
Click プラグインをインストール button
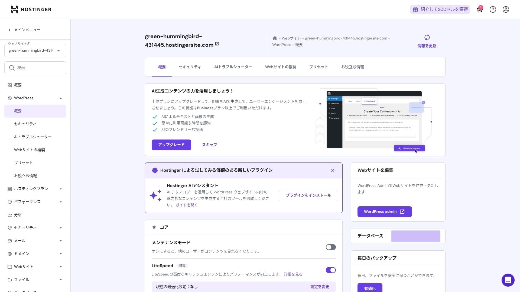point(308,195)
